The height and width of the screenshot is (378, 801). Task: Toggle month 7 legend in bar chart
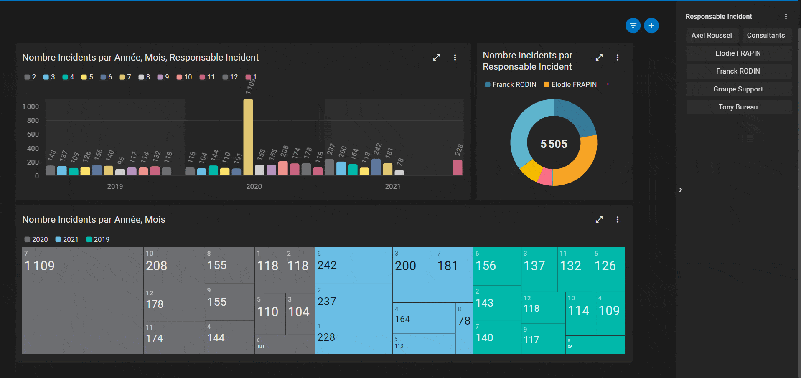(x=125, y=77)
